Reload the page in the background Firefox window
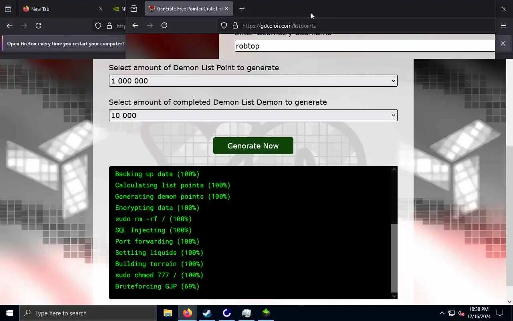Image resolution: width=513 pixels, height=321 pixels. coord(38,26)
